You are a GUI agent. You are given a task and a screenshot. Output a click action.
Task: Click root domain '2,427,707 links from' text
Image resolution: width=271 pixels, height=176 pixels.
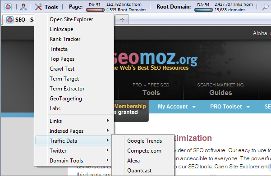(x=234, y=5)
